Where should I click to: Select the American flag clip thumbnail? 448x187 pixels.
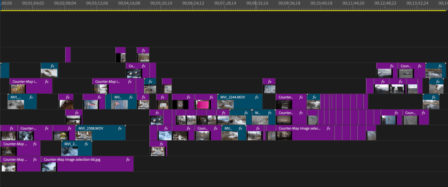91,104
